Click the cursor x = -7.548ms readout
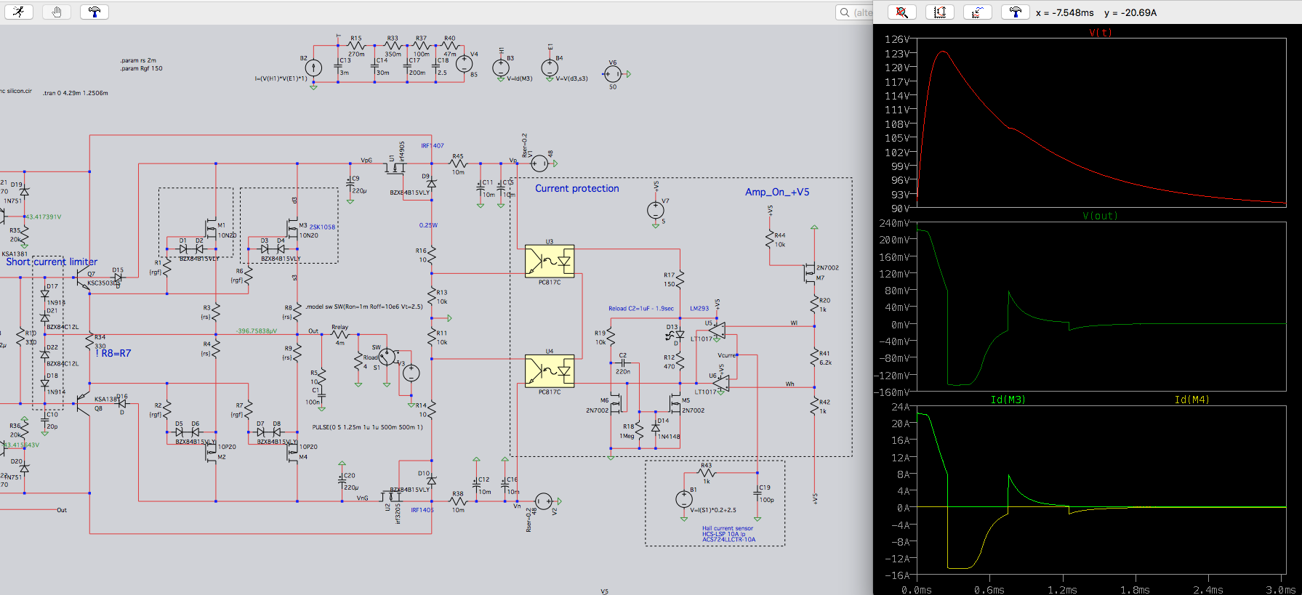 (1064, 13)
